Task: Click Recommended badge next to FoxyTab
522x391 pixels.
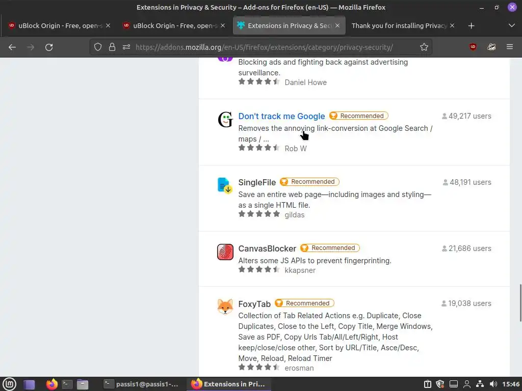Action: (304, 303)
